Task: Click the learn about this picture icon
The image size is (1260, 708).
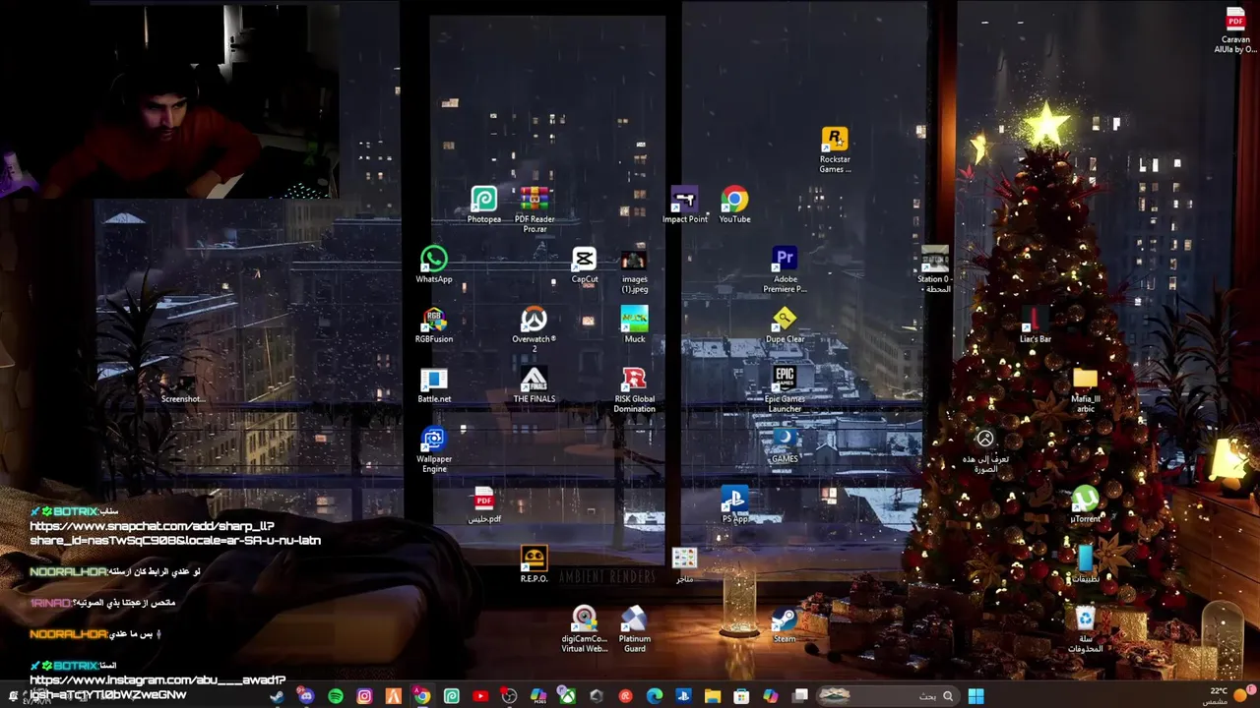Action: click(x=984, y=450)
